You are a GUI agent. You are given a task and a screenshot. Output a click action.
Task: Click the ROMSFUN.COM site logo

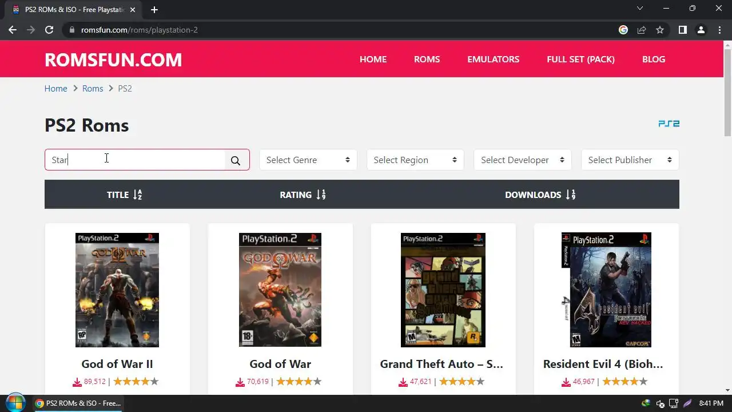[113, 60]
